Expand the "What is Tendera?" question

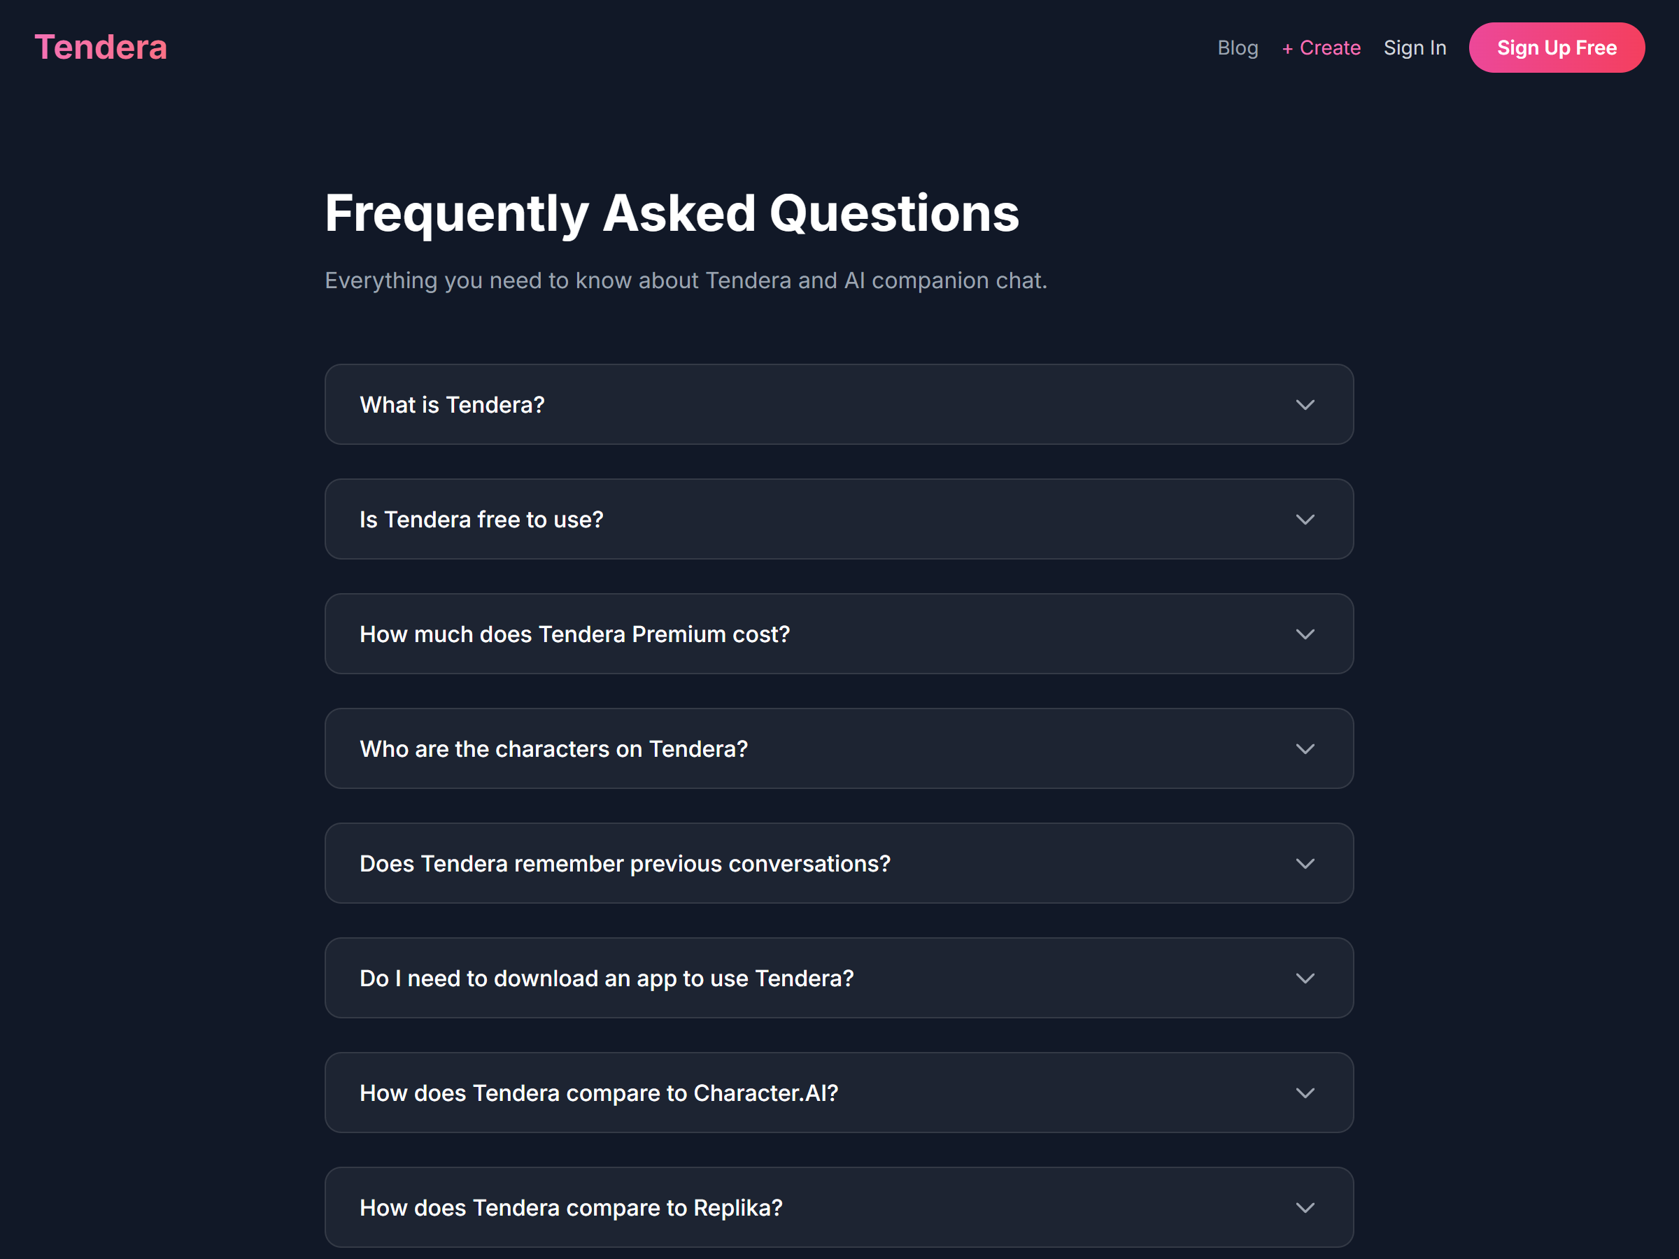453,405
